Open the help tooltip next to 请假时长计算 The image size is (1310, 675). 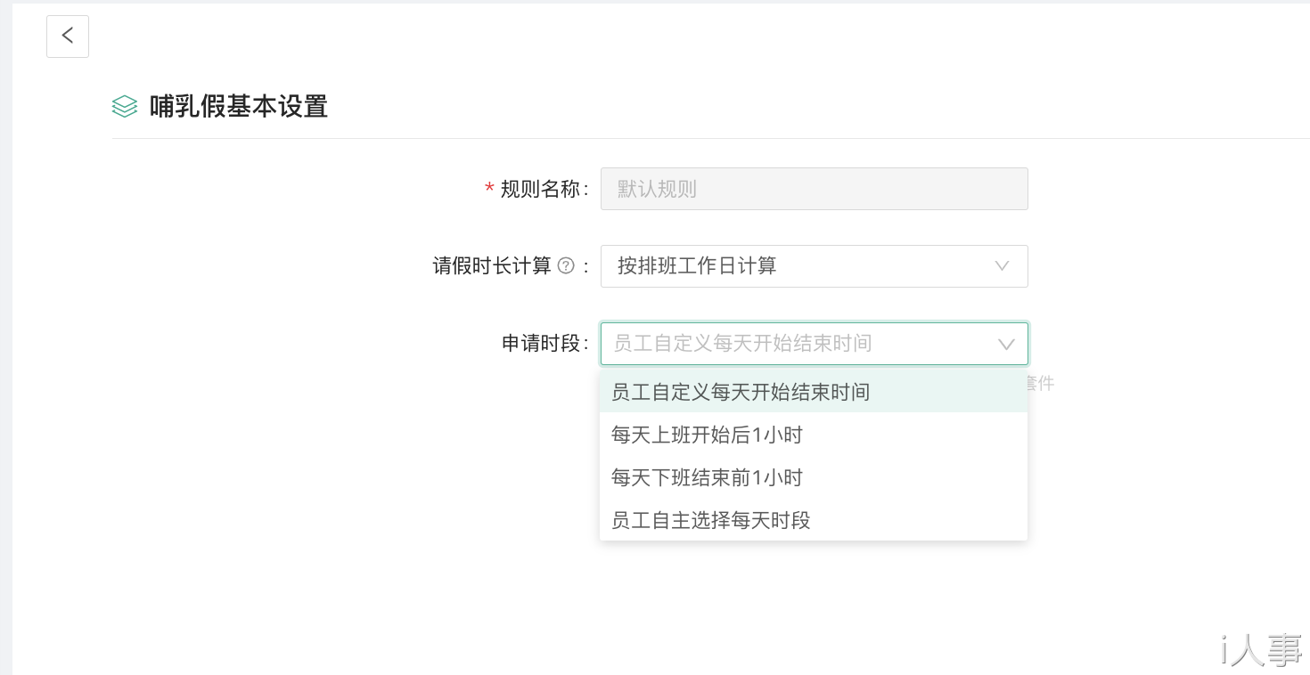click(x=567, y=265)
